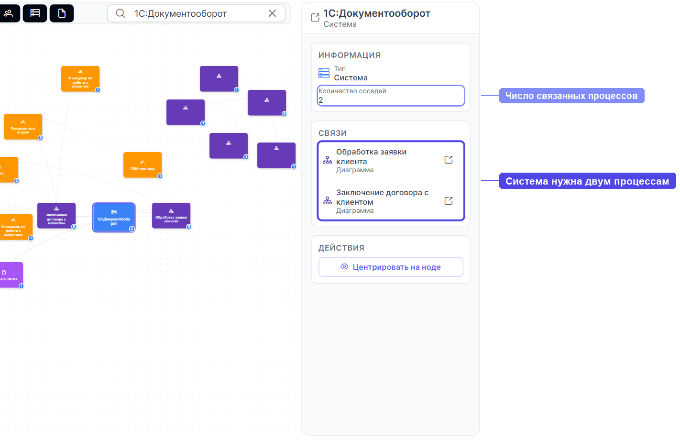Toggle the documents filter icon in the toolbar
680x440 pixels.
(62, 13)
